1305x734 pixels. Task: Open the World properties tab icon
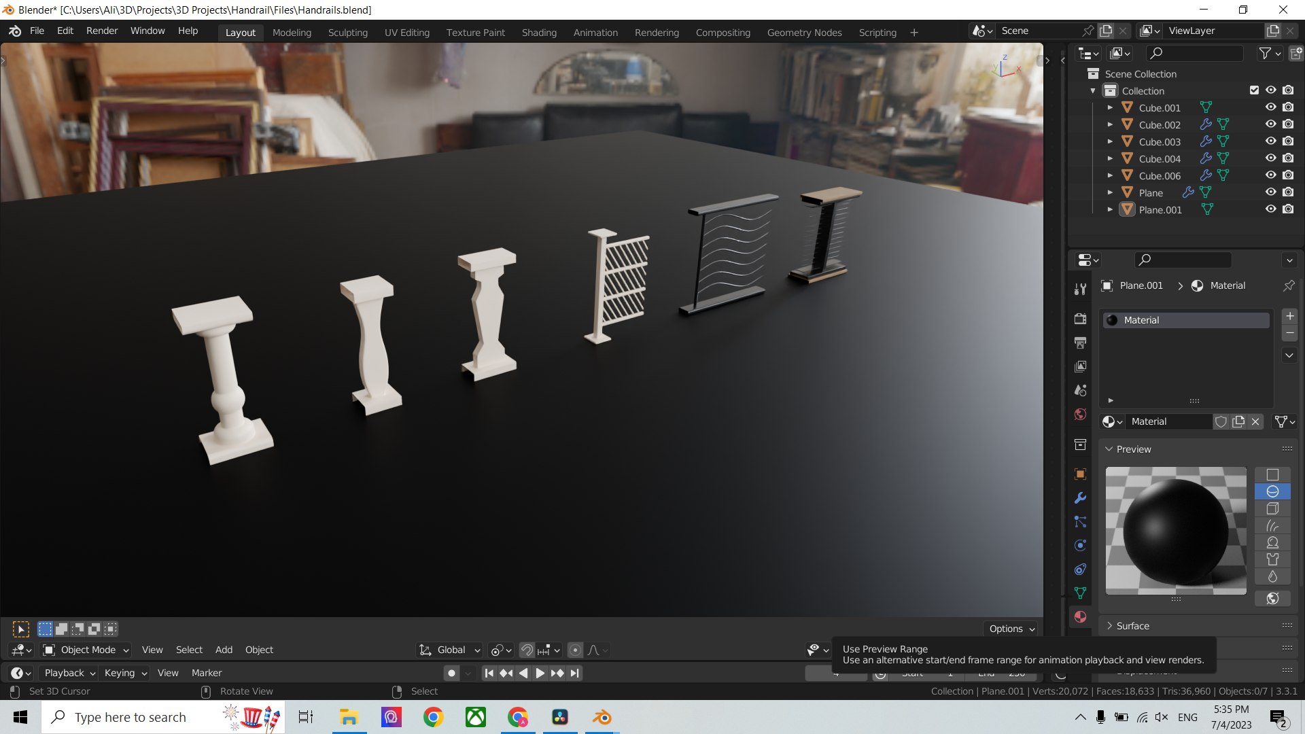[1080, 414]
